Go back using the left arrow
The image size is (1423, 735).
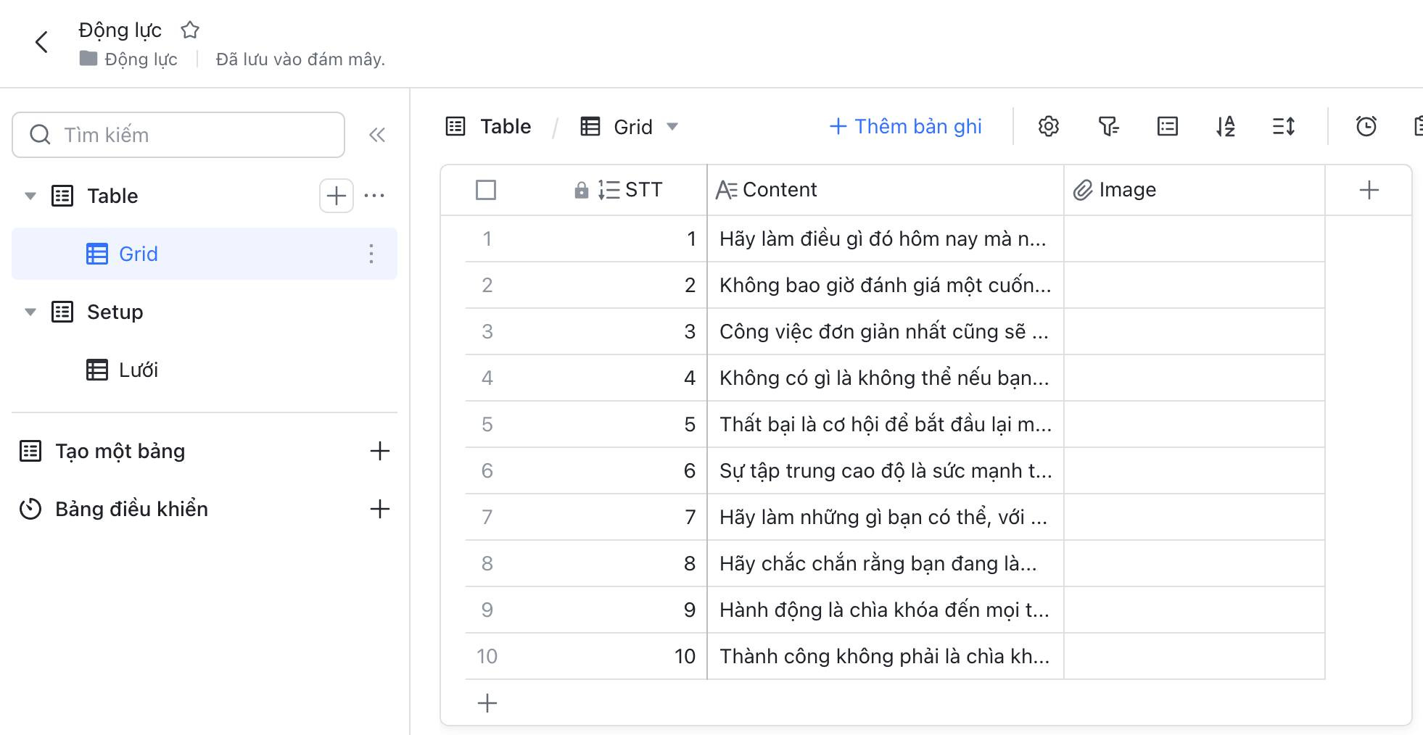coord(41,42)
